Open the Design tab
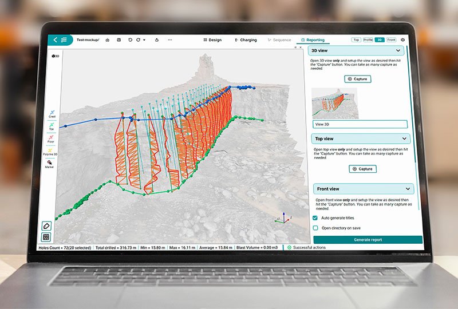458x309 pixels. pyautogui.click(x=212, y=40)
